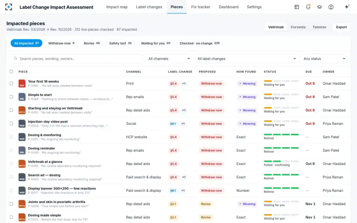Select the Veltrimab product button
Screen dimensions: 357x223
click(276, 27)
